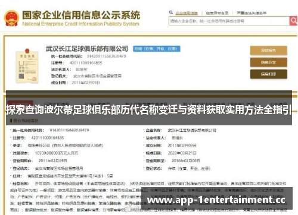298x215 pixels.
Task: Select the 经营异常名录 search tab
Action: (217, 13)
